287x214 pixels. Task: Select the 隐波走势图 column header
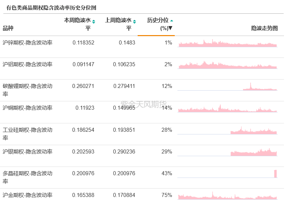pyautogui.click(x=265, y=28)
